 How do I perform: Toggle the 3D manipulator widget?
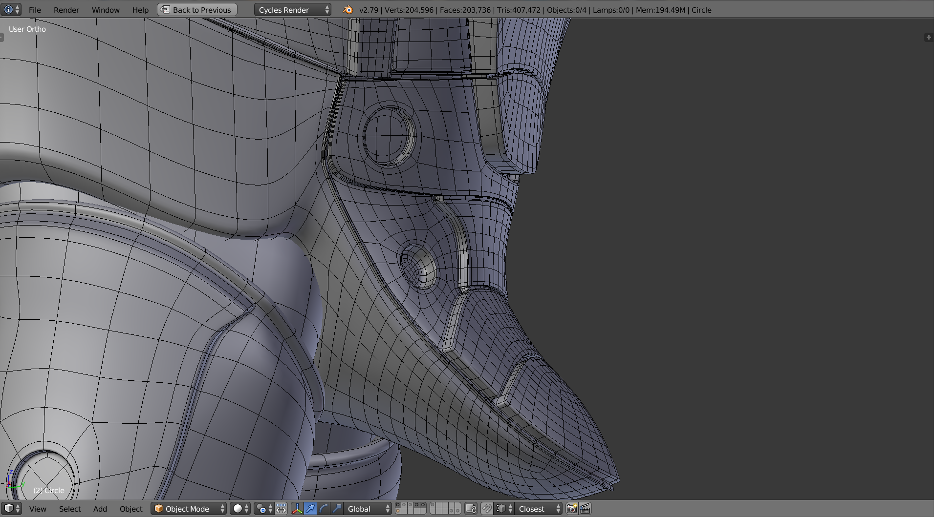[297, 509]
